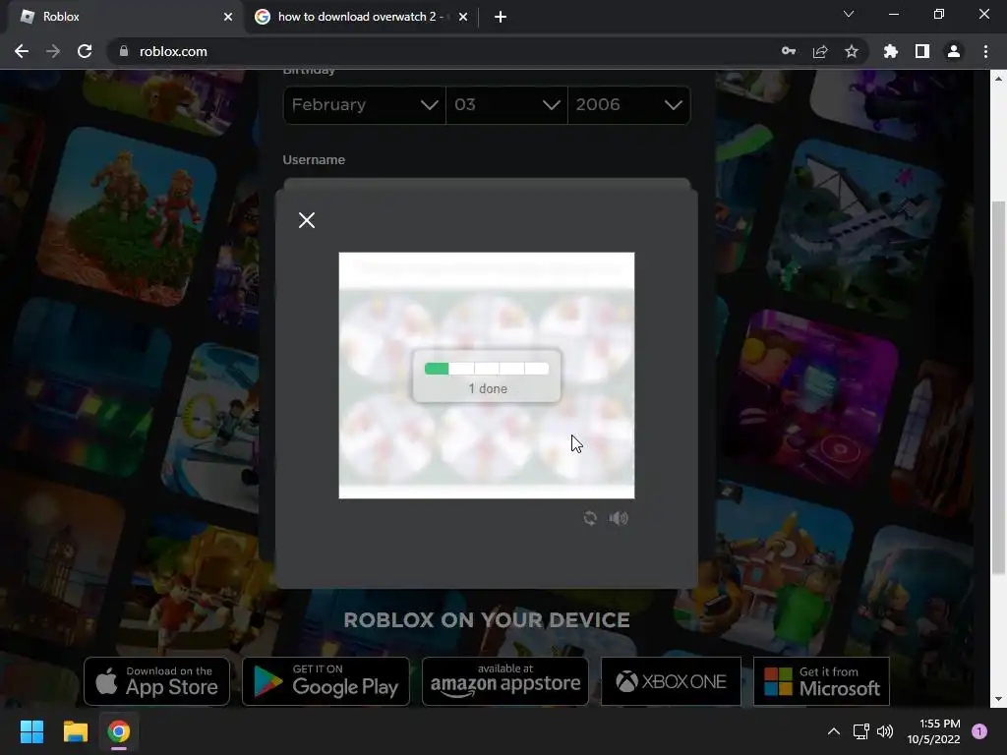
Task: Open the Get it from Microsoft badge
Action: 821,681
